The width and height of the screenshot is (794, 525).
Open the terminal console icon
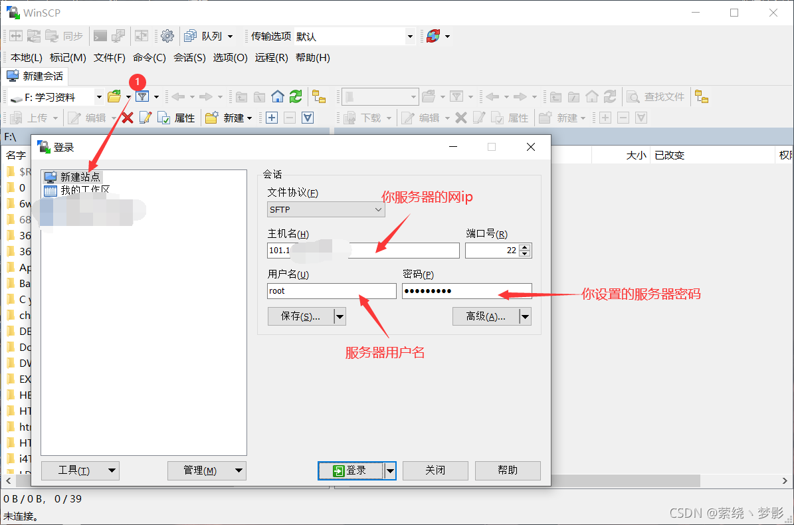tap(100, 36)
